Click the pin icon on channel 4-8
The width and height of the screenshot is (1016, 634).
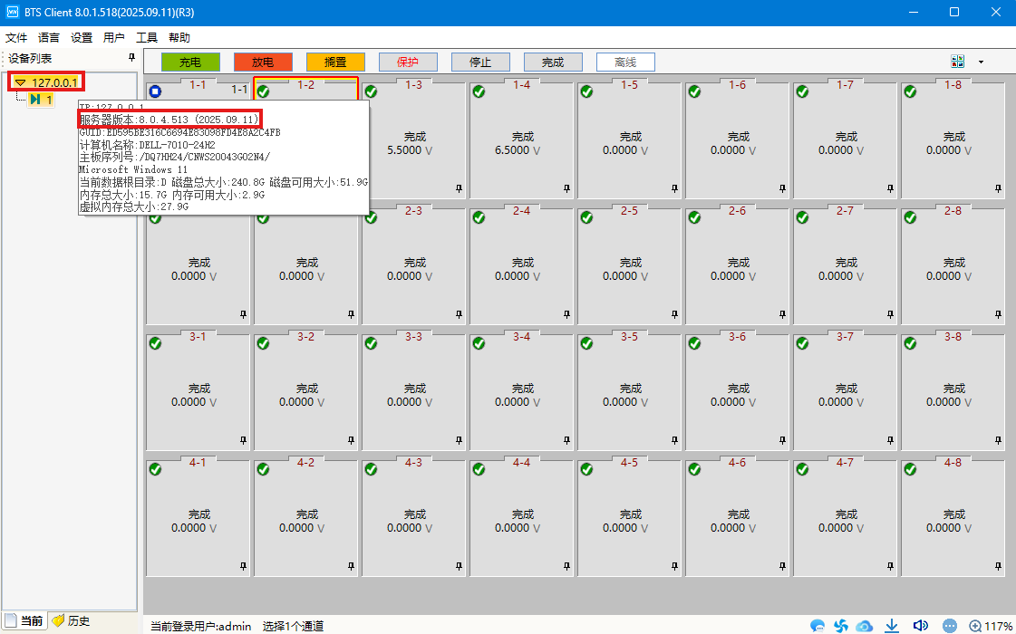(x=998, y=566)
